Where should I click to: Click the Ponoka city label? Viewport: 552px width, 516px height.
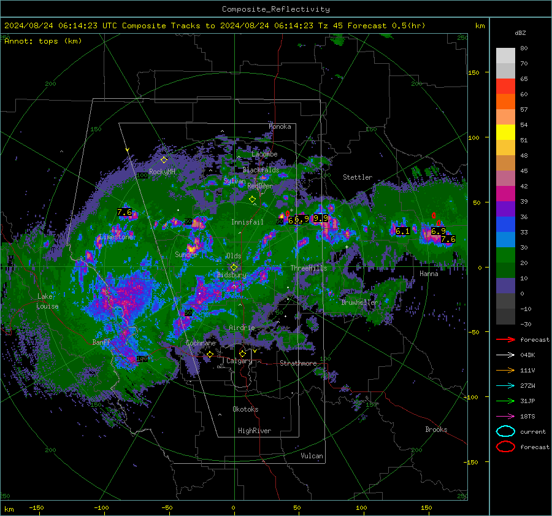(x=280, y=127)
